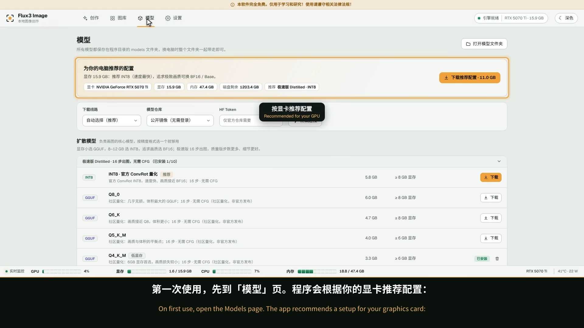Click the 41°C · 22 W temperature readout
Viewport: 584px width, 328px height.
pos(568,271)
